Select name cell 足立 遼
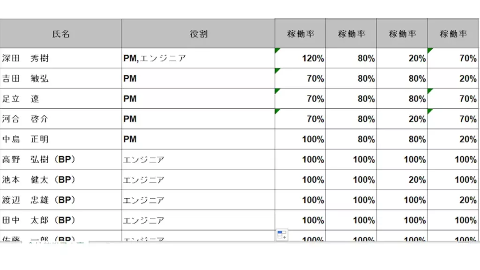 click(x=61, y=98)
